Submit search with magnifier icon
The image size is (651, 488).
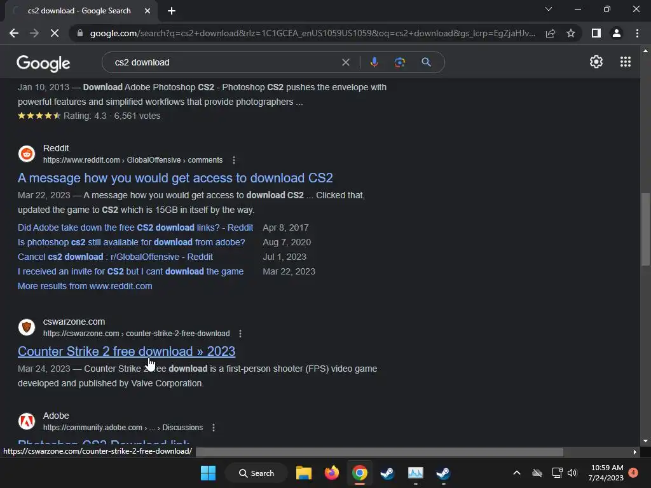tap(426, 62)
